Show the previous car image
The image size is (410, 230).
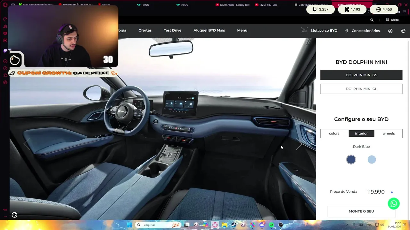coord(27,144)
